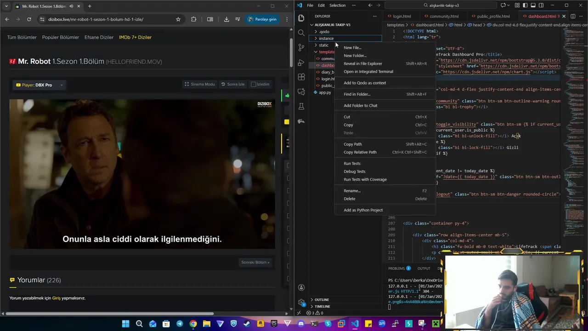588x331 pixels.
Task: Collapse ALIŞKANLIK-TAKIP-V3 root folder
Action: pyautogui.click(x=345, y=25)
